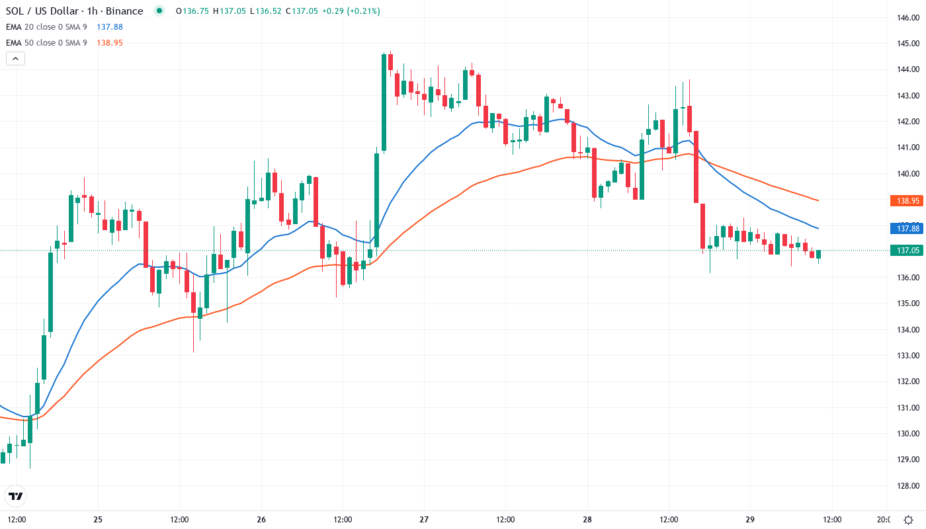Click the TradingView logo icon
Image resolution: width=926 pixels, height=529 pixels.
tap(16, 496)
